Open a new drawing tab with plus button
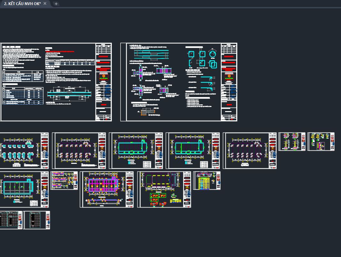 (56, 4)
